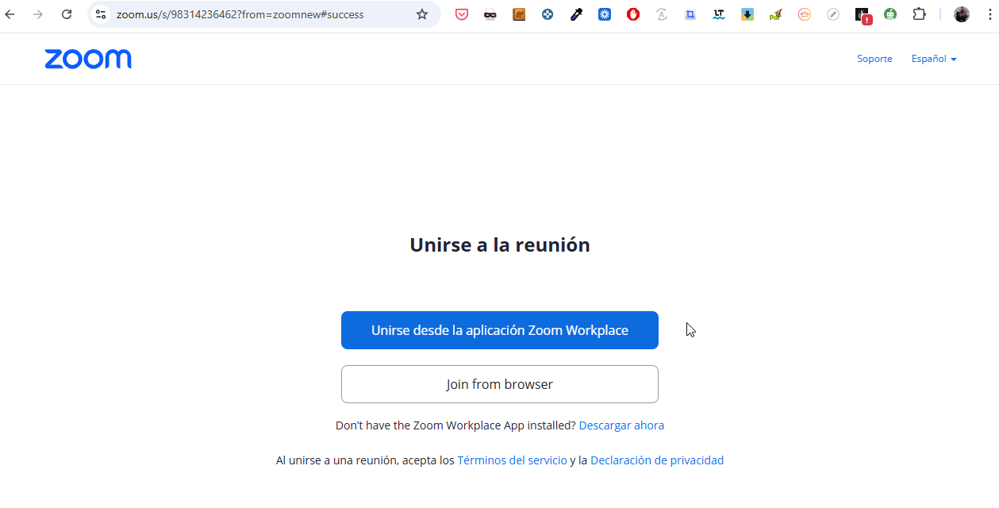This screenshot has height=508, width=999.
Task: Open the blue gear extension icon
Action: click(605, 14)
